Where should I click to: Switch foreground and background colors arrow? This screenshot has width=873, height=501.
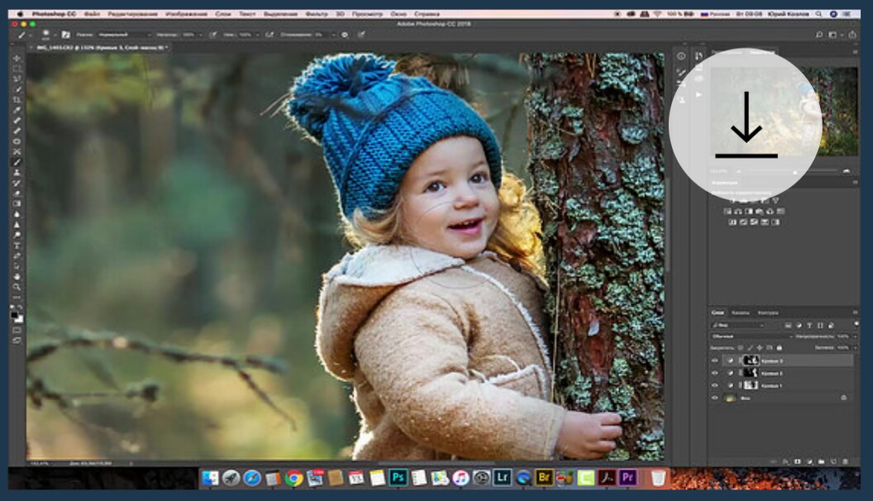[21, 308]
